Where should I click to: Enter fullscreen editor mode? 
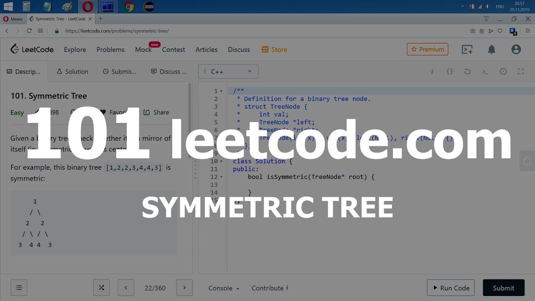pyautogui.click(x=521, y=71)
